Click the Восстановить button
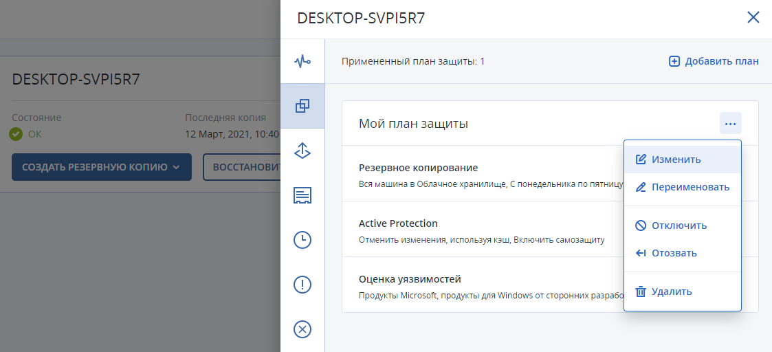 click(242, 167)
